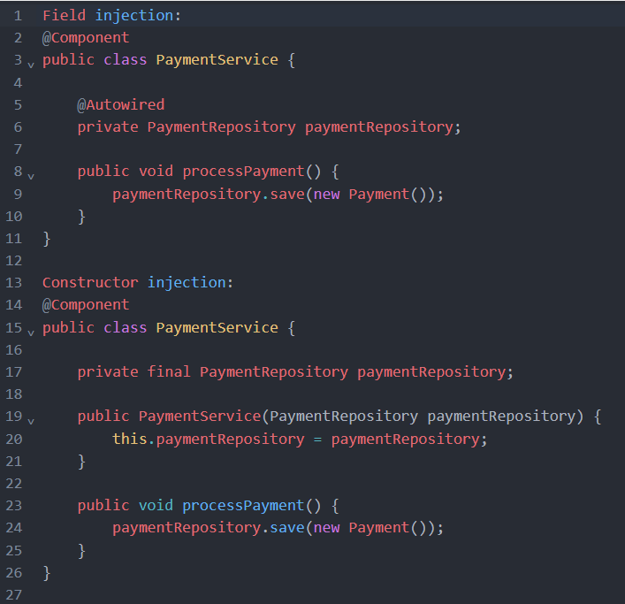Click the @Autowired annotation on line 5
Screen dimensions: 625x604
click(x=121, y=105)
